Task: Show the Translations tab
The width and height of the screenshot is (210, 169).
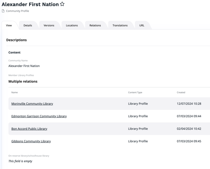Action: point(120,25)
